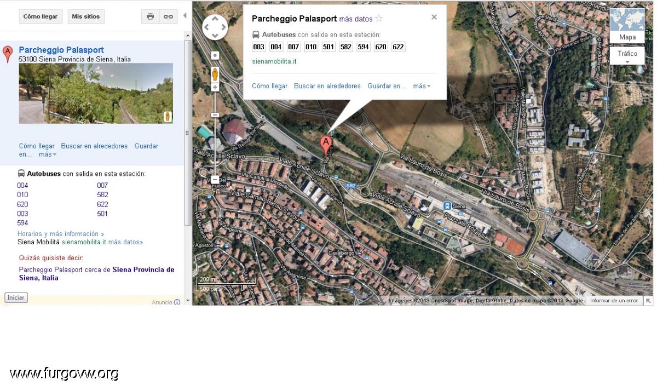657x390 pixels.
Task: Click the corner arrow beside Informar de un error
Action: pyautogui.click(x=648, y=301)
